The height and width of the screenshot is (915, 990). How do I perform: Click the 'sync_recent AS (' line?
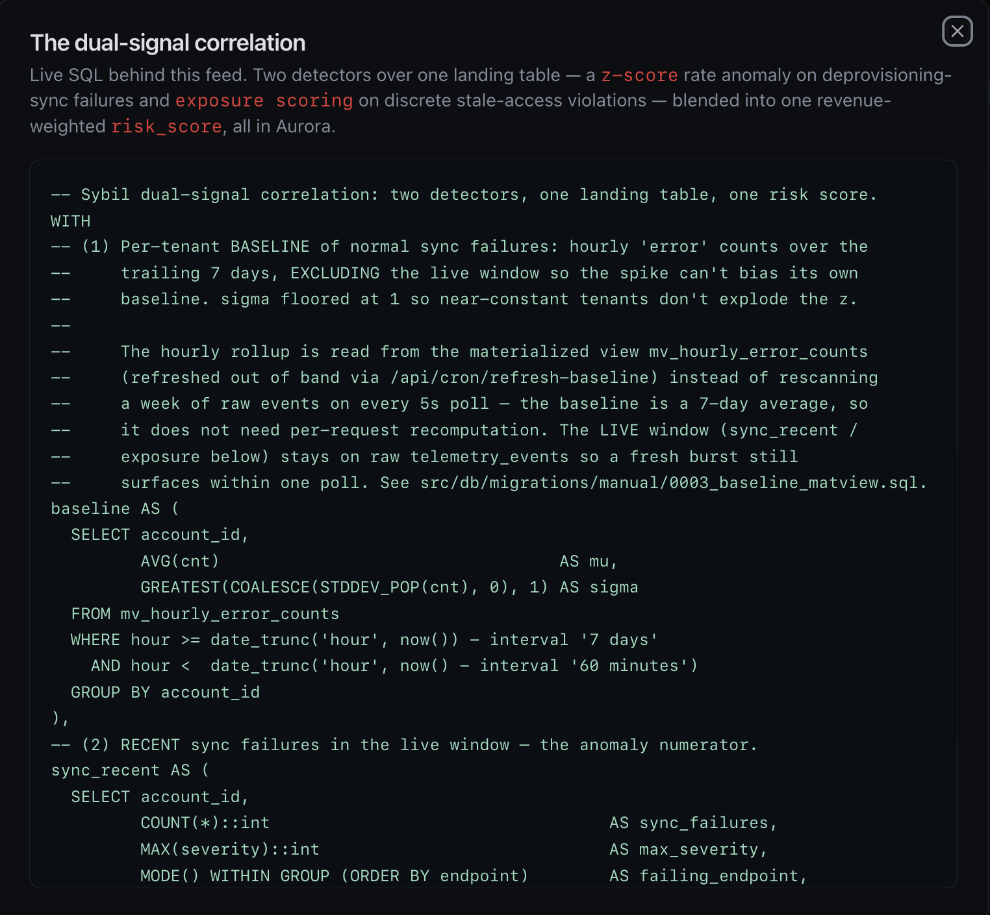(x=131, y=771)
